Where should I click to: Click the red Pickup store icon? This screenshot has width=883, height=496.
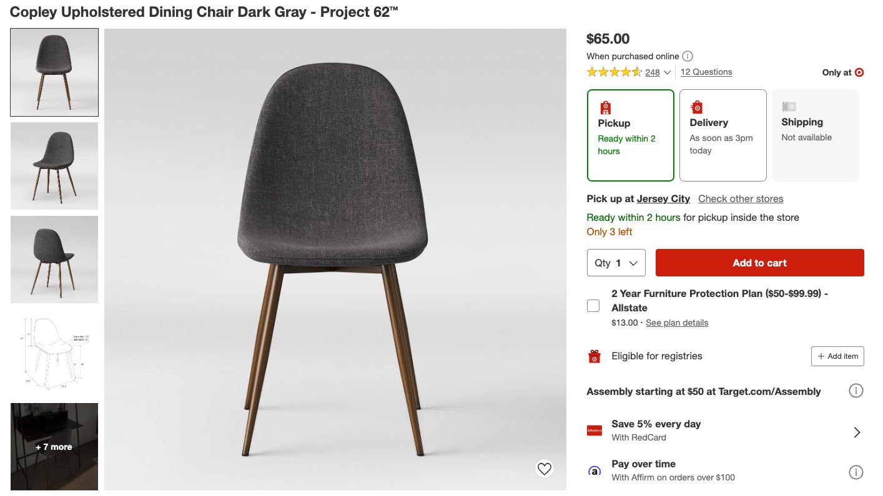coord(604,107)
